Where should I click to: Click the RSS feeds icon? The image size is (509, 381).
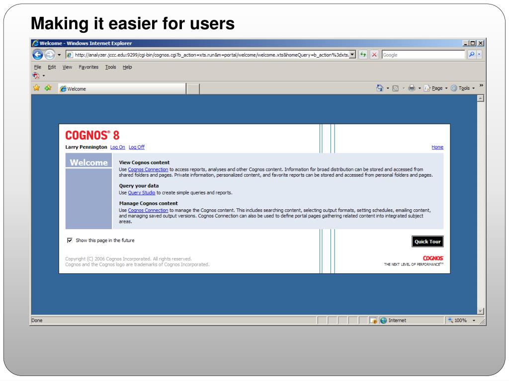click(x=395, y=88)
